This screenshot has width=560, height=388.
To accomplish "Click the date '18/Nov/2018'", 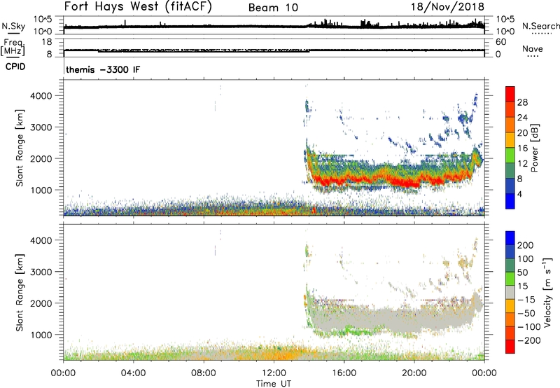I will coord(447,7).
